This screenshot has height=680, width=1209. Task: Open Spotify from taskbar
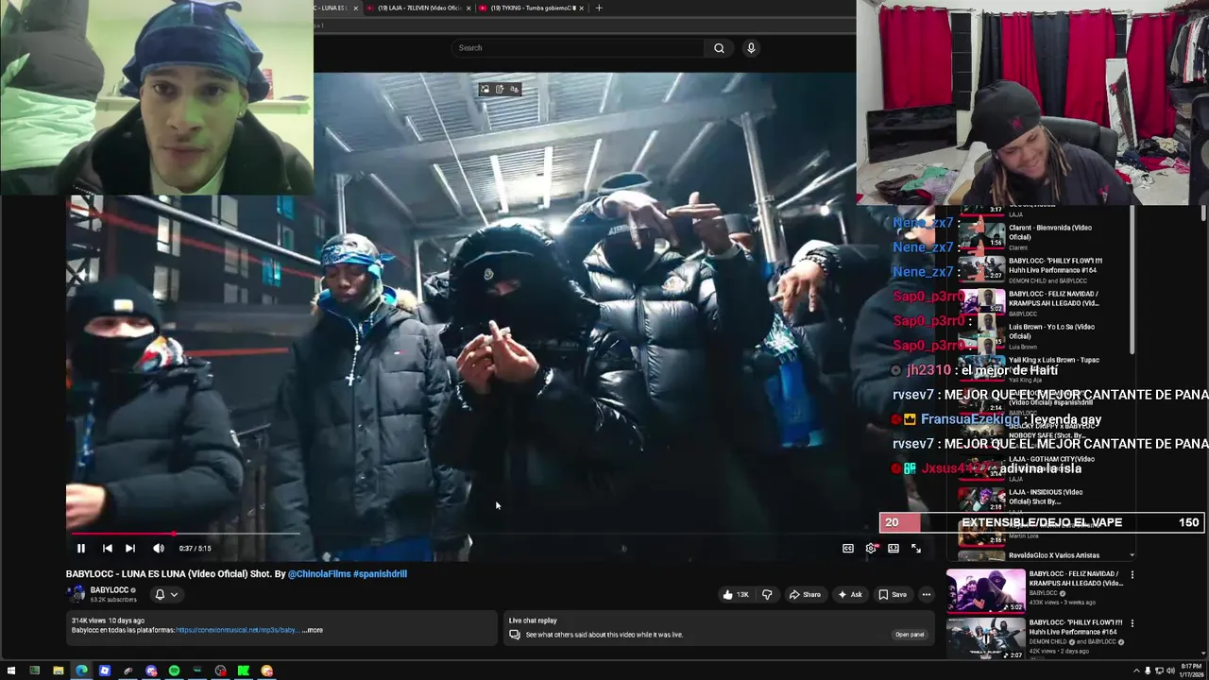pos(174,671)
